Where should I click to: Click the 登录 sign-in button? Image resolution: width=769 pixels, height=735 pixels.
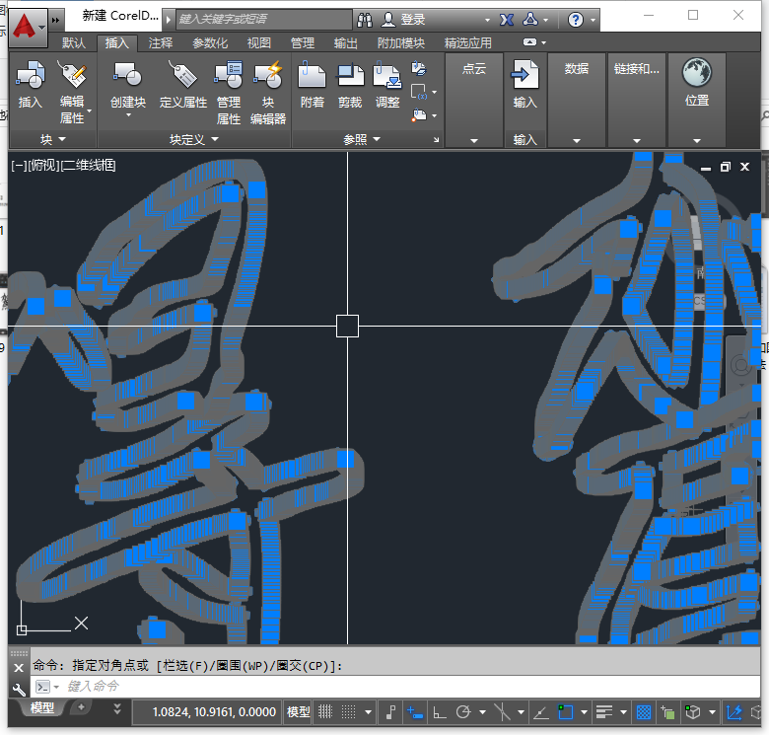403,20
